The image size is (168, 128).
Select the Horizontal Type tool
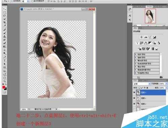(5, 61)
